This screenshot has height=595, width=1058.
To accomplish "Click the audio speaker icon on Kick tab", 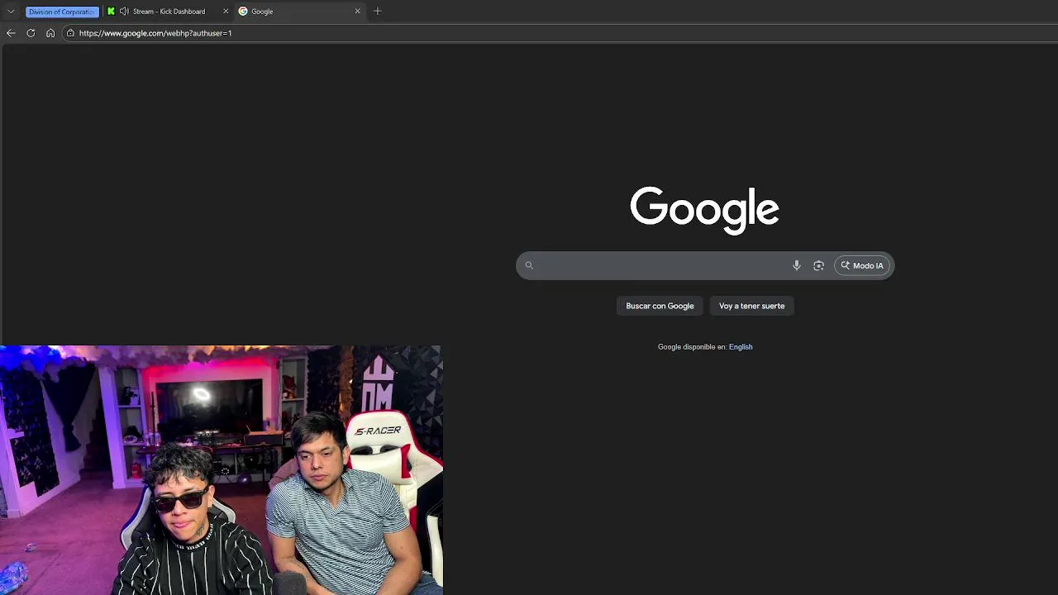I will 124,12.
